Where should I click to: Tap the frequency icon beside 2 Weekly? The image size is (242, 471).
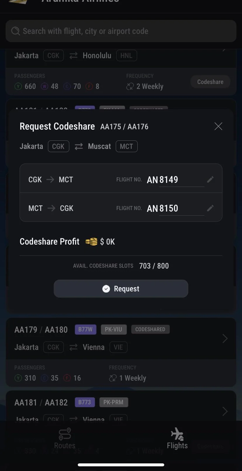[130, 86]
